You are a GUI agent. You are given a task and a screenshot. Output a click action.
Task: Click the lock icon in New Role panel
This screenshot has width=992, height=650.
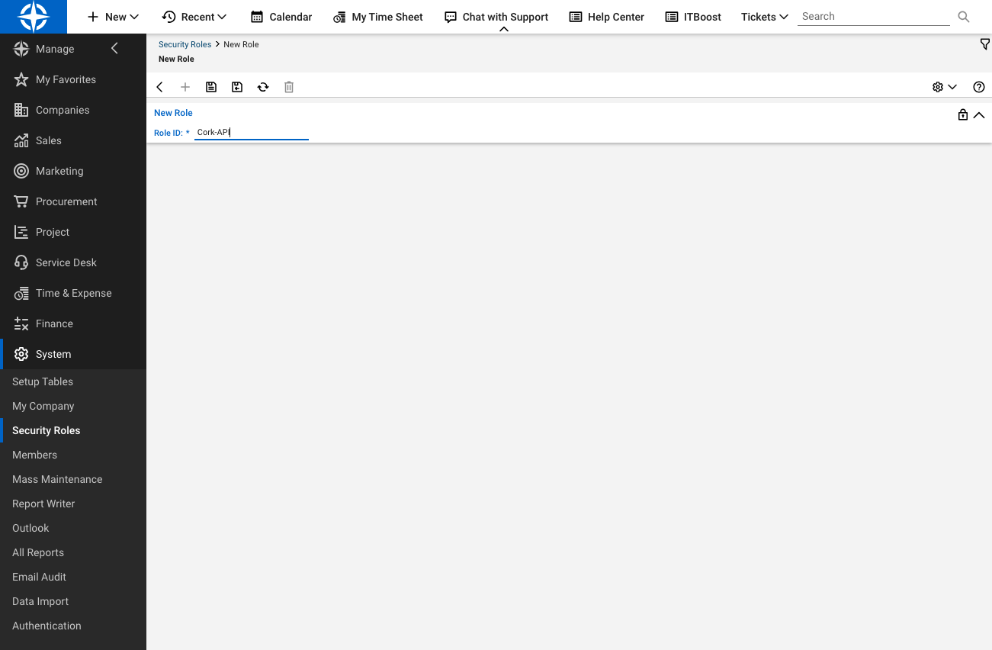[963, 114]
